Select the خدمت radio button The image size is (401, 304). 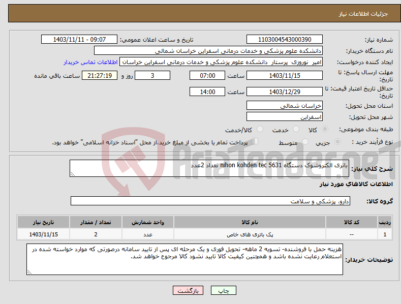pyautogui.click(x=296, y=129)
